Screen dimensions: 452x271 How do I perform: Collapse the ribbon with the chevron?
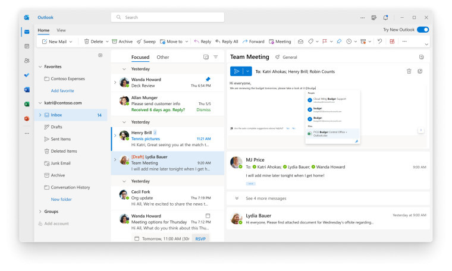426,45
